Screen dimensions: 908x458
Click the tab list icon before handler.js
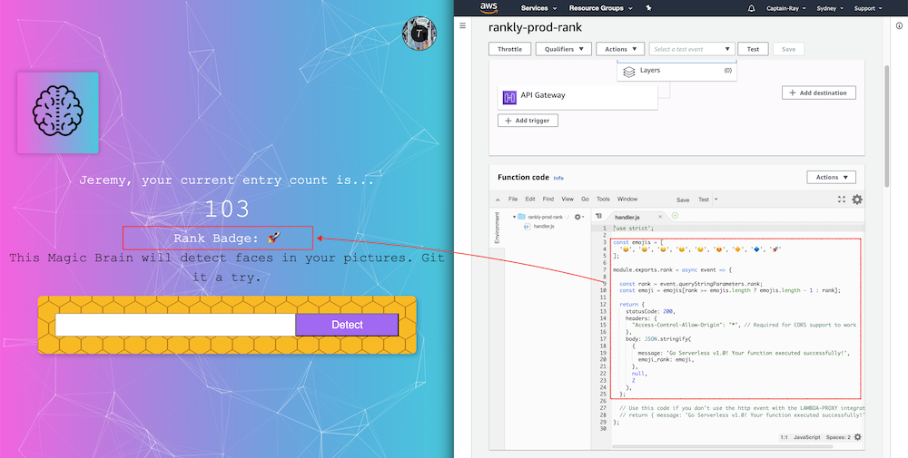click(598, 216)
